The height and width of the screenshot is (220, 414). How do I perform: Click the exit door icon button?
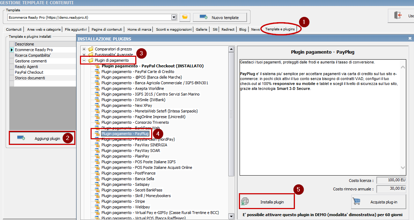click(x=398, y=15)
